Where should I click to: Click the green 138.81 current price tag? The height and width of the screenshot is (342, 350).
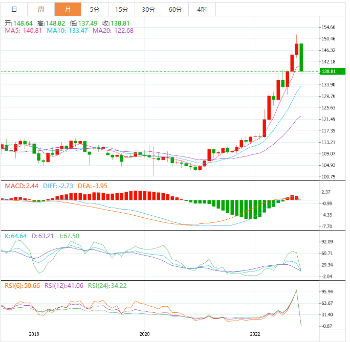coord(329,72)
